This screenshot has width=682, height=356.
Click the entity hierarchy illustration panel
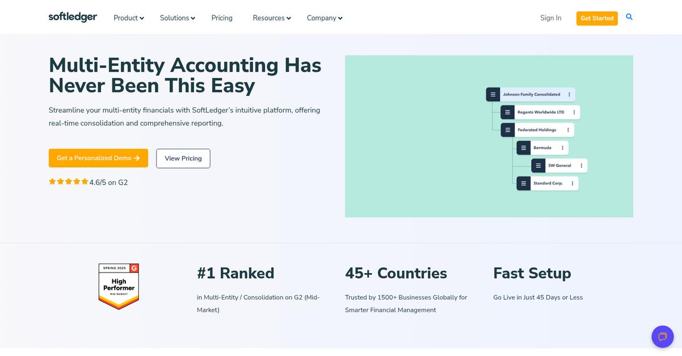(489, 136)
